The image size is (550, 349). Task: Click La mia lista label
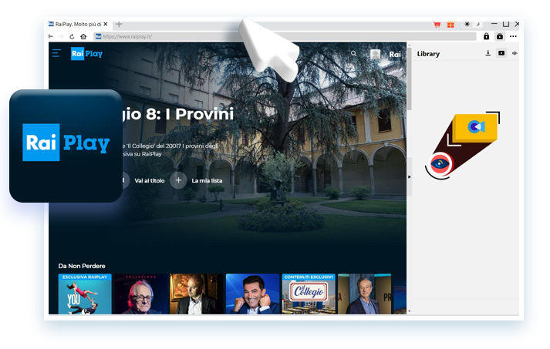207,180
